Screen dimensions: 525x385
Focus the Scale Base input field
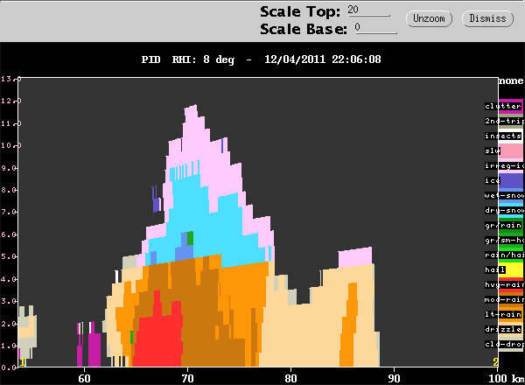coord(376,28)
